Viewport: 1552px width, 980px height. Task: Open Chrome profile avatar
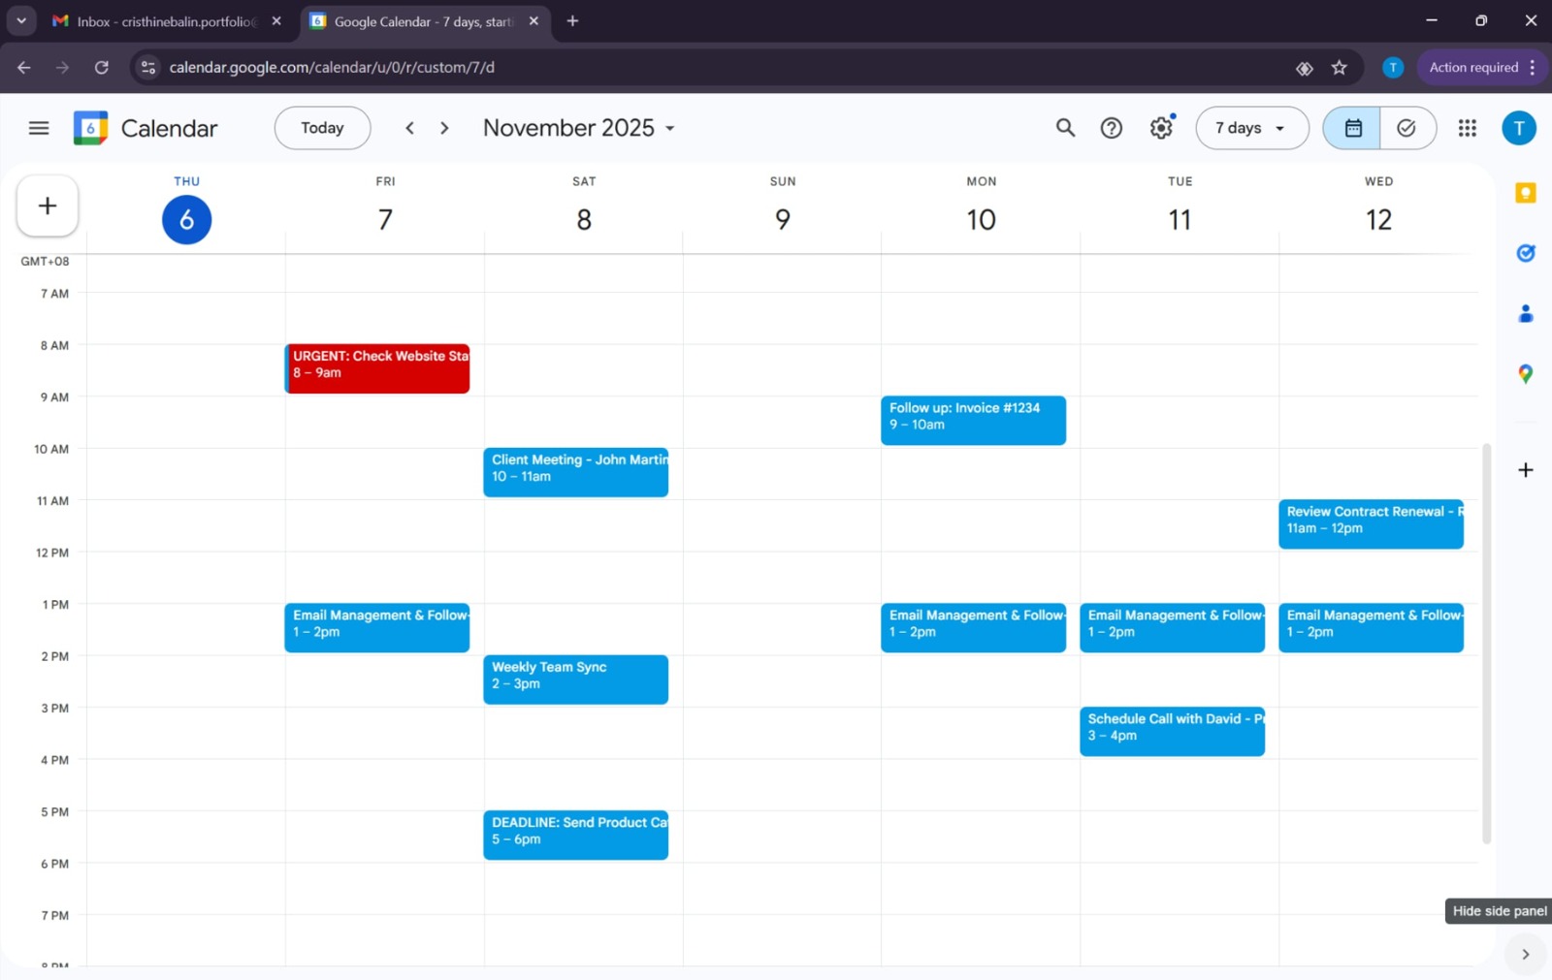(x=1392, y=67)
